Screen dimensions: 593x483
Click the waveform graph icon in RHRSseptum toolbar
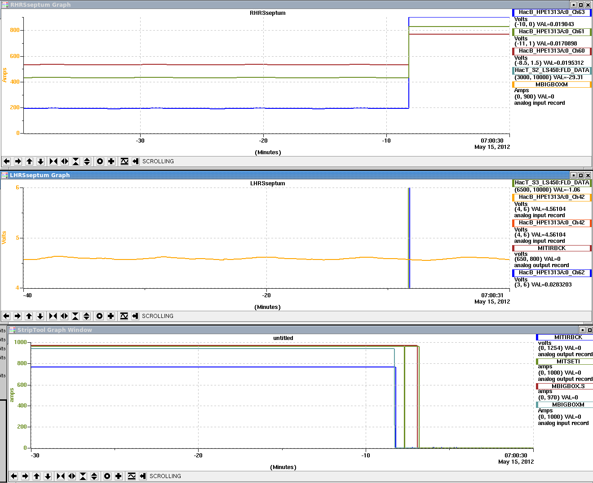pos(124,161)
